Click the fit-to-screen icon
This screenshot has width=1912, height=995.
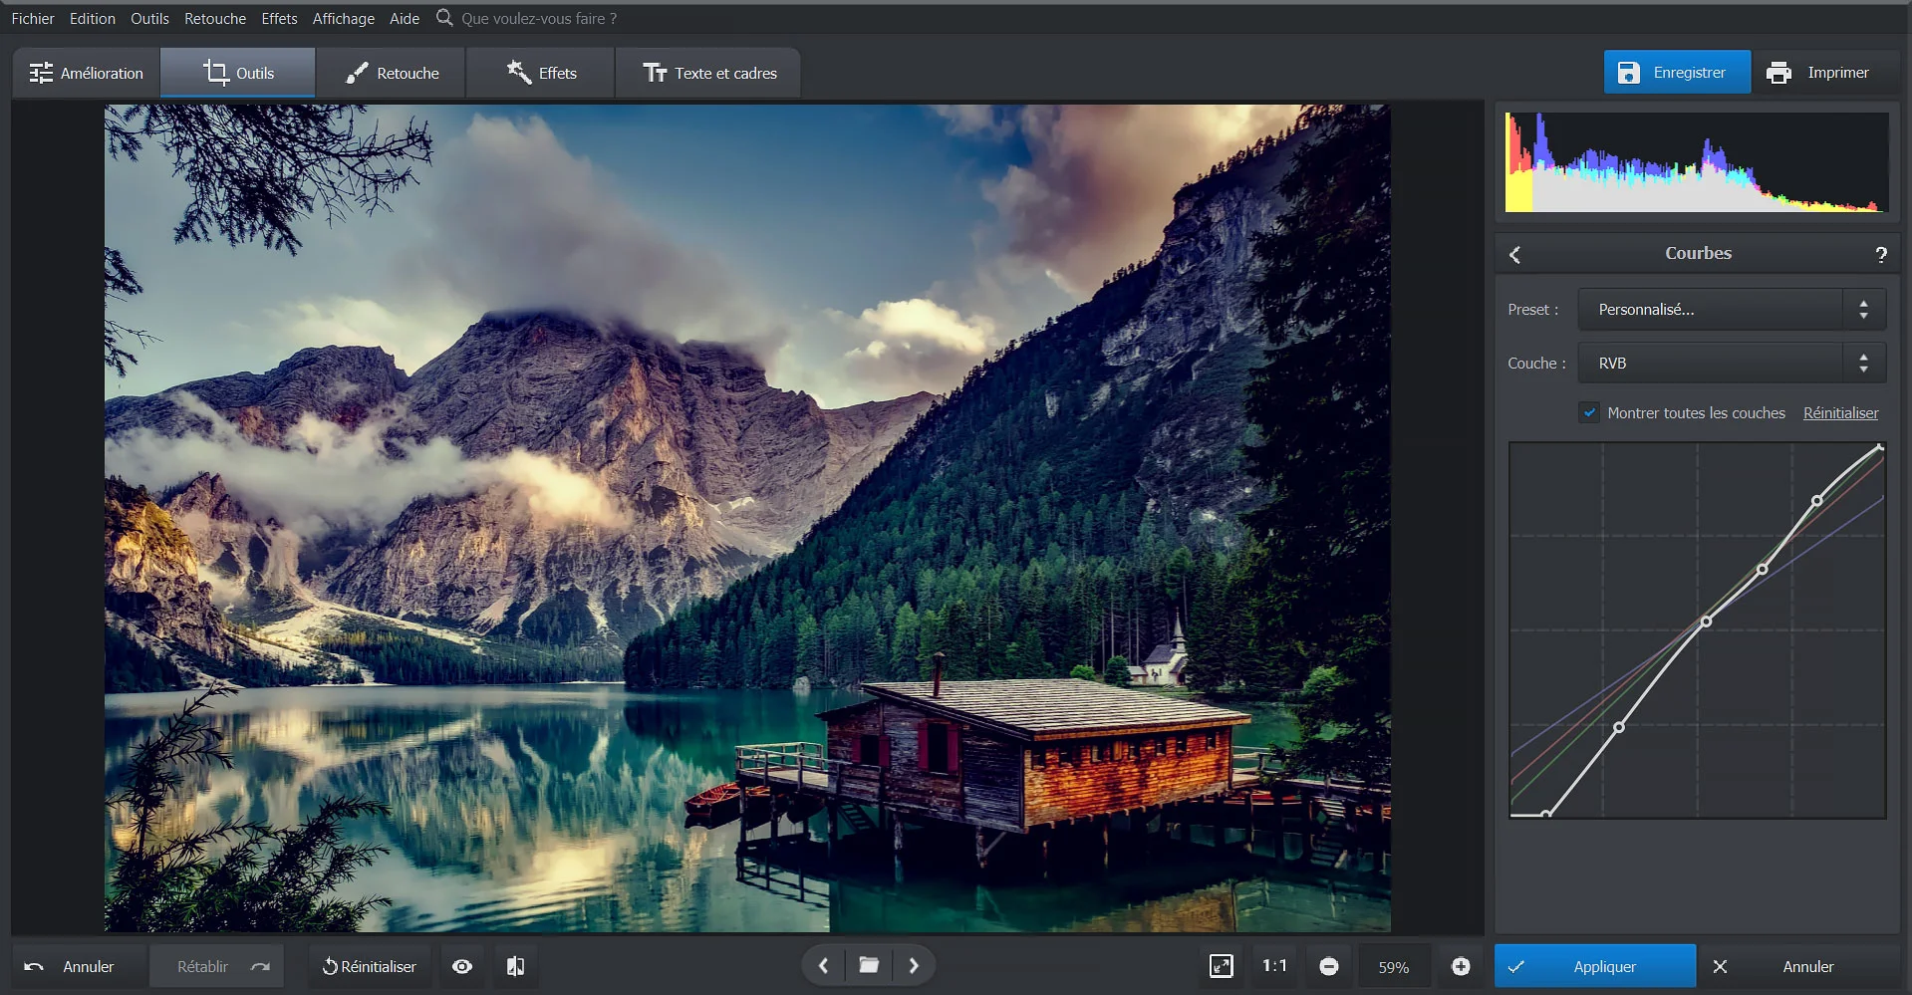tap(1221, 966)
